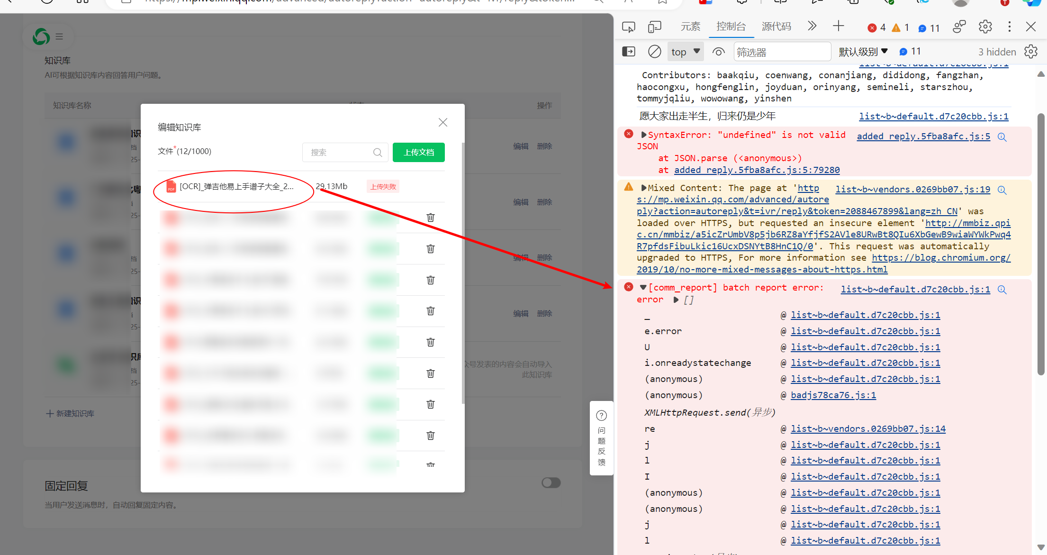Click the green 上传文档 button
Viewport: 1047px width, 555px height.
418,152
